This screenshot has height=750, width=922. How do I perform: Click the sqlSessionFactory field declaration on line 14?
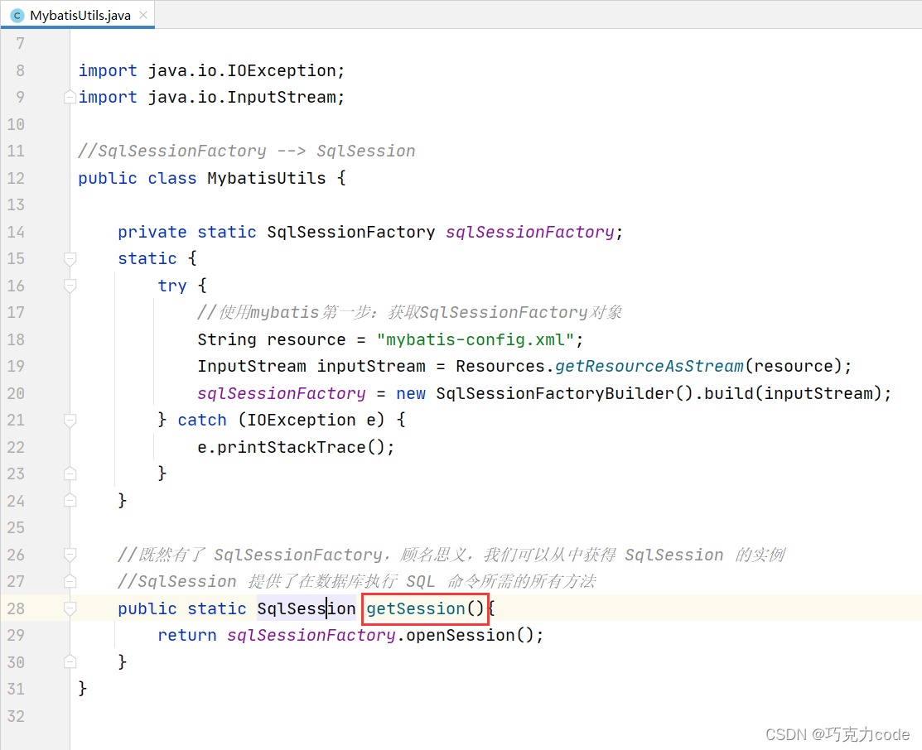point(529,232)
